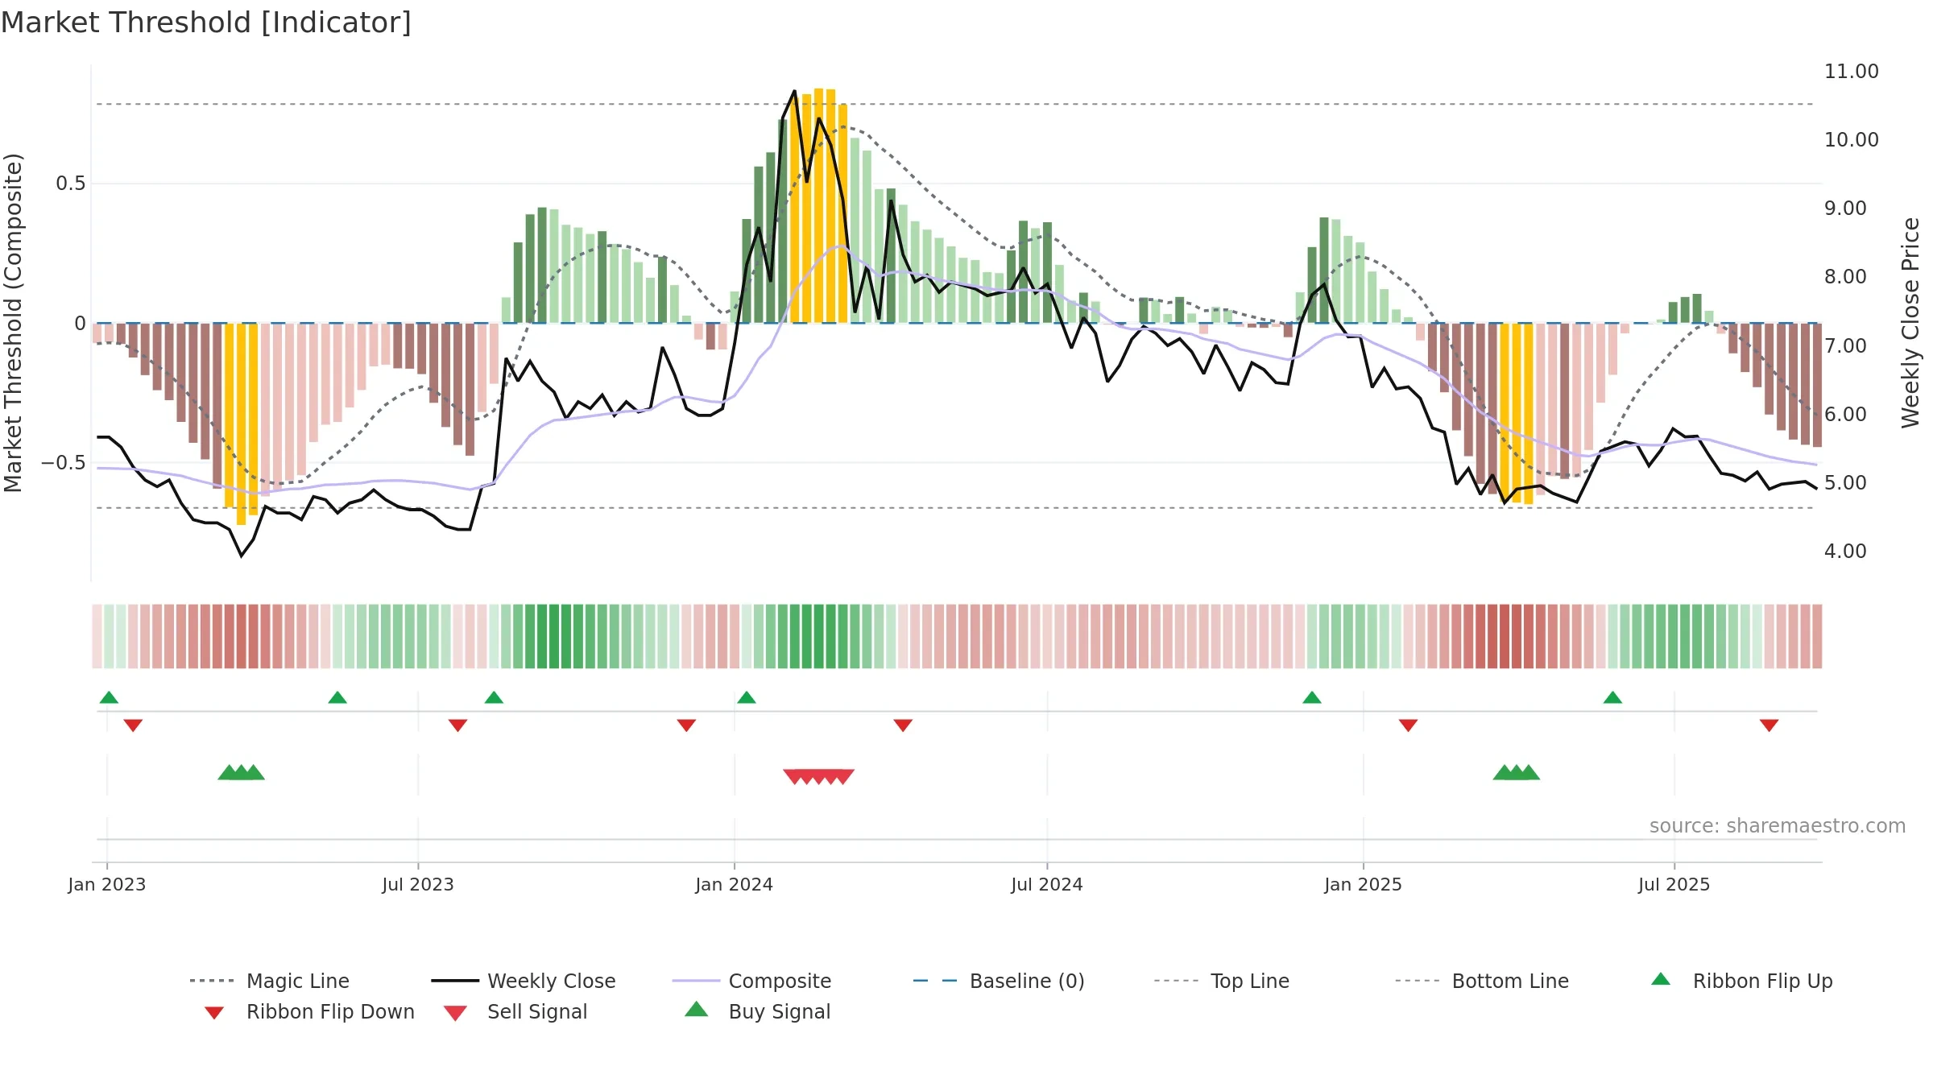Click the red flip-down triangle in spring 2024
The image size is (1933, 1087).
pos(903,725)
